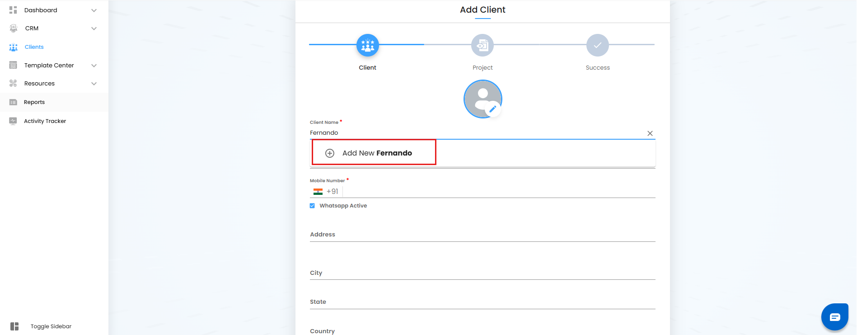Click the State input field
Viewport: 857px width, 335px height.
pos(482,302)
